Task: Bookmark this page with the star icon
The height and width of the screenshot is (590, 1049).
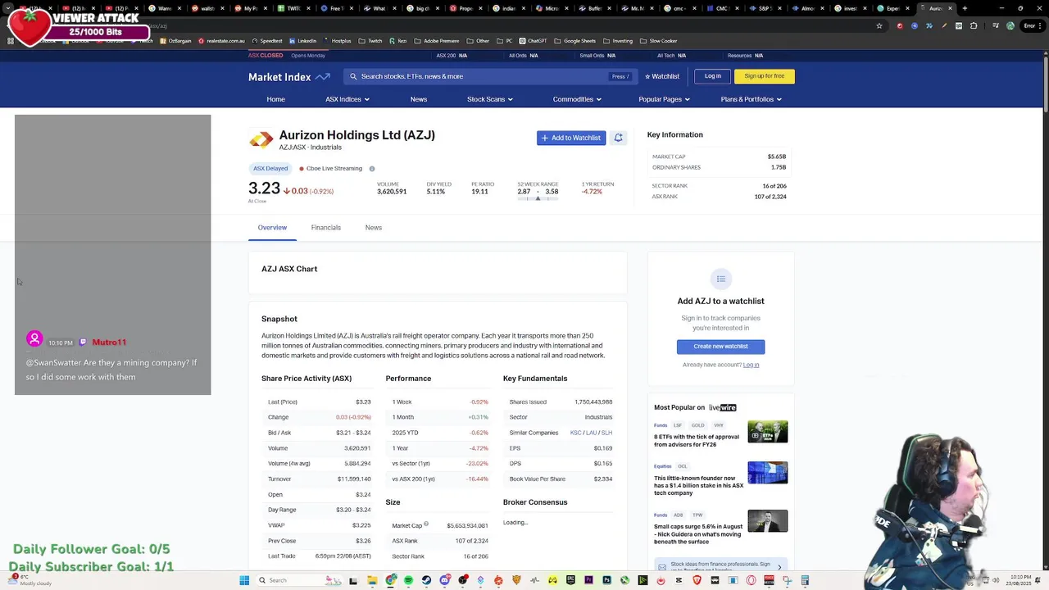Action: point(879,25)
